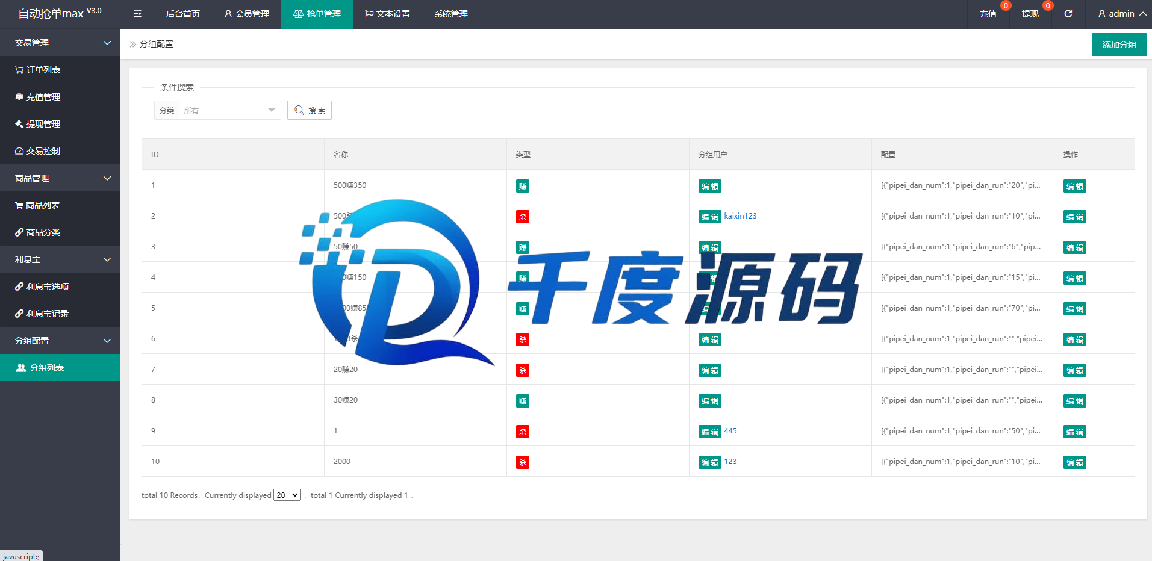The width and height of the screenshot is (1152, 561).
Task: Open 利息宝记录 in the sidebar
Action: (60, 314)
